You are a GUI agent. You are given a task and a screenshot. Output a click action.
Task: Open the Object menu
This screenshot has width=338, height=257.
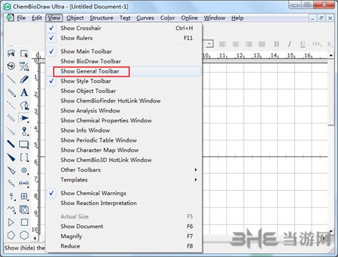(x=75, y=18)
